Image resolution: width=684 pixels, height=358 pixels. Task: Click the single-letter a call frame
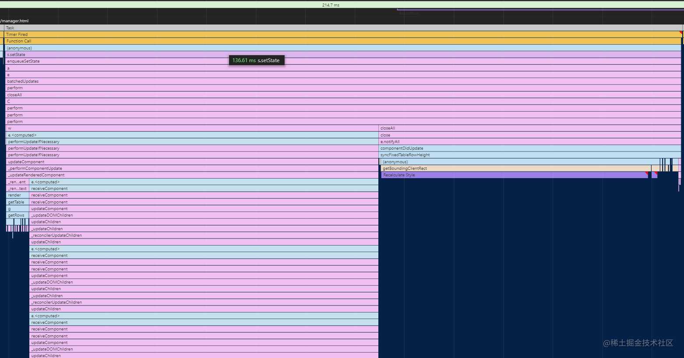(x=343, y=68)
